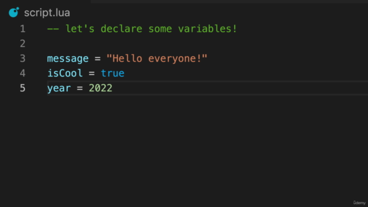Click line number 1 in the gutter
This screenshot has height=207, width=368.
pyautogui.click(x=22, y=29)
